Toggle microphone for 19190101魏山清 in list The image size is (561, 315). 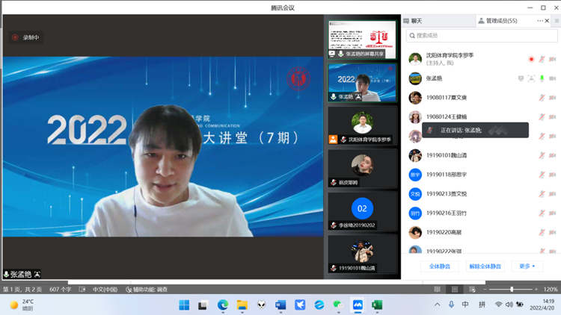coord(542,155)
